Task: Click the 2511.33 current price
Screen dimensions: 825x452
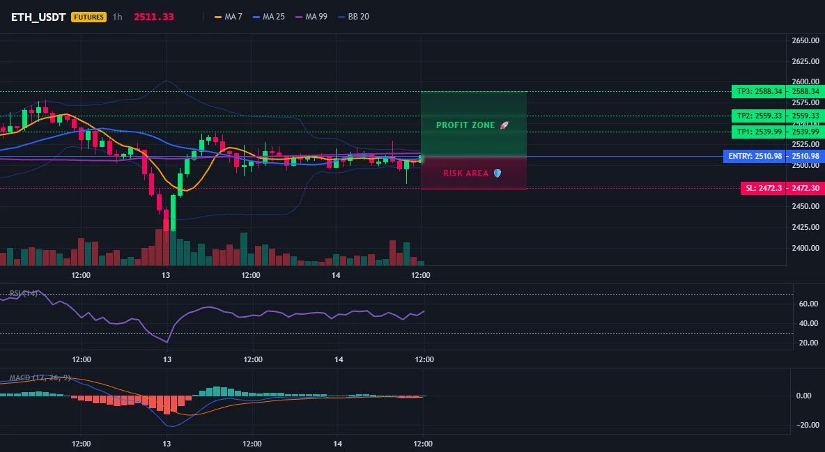Action: (153, 17)
